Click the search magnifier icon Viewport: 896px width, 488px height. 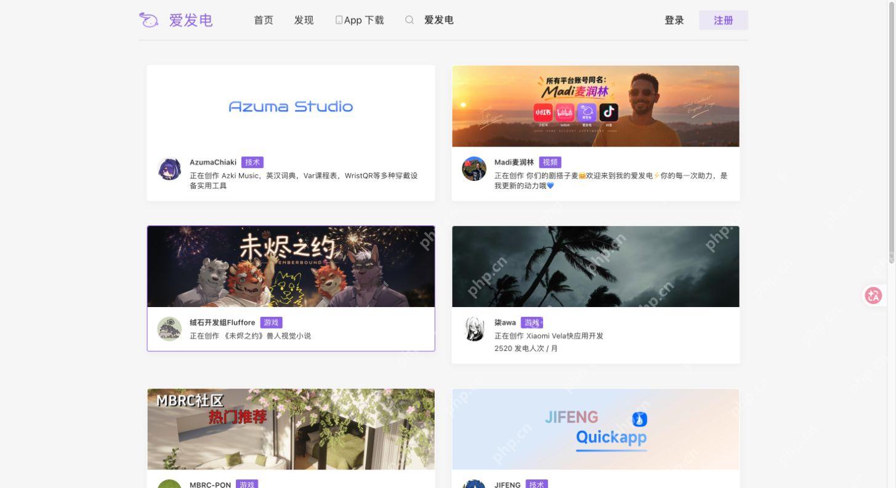click(x=409, y=20)
